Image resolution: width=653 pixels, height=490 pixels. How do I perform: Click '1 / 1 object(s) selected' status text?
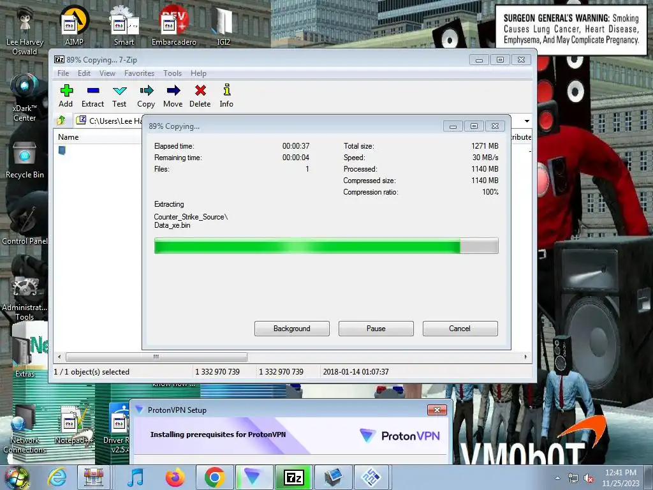[92, 372]
